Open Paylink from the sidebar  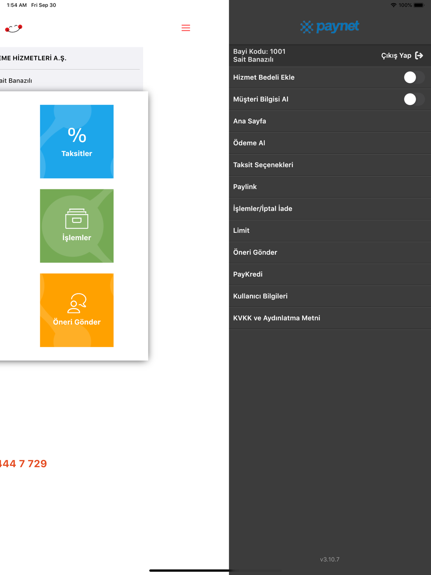click(330, 187)
